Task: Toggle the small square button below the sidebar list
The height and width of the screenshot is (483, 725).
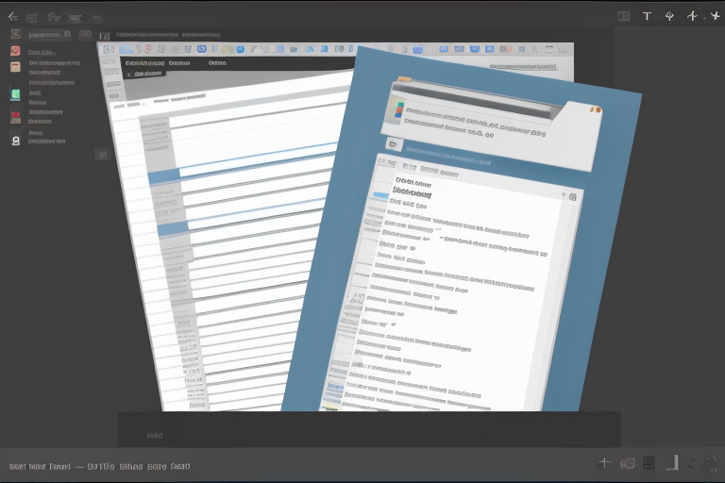Action: [x=102, y=154]
